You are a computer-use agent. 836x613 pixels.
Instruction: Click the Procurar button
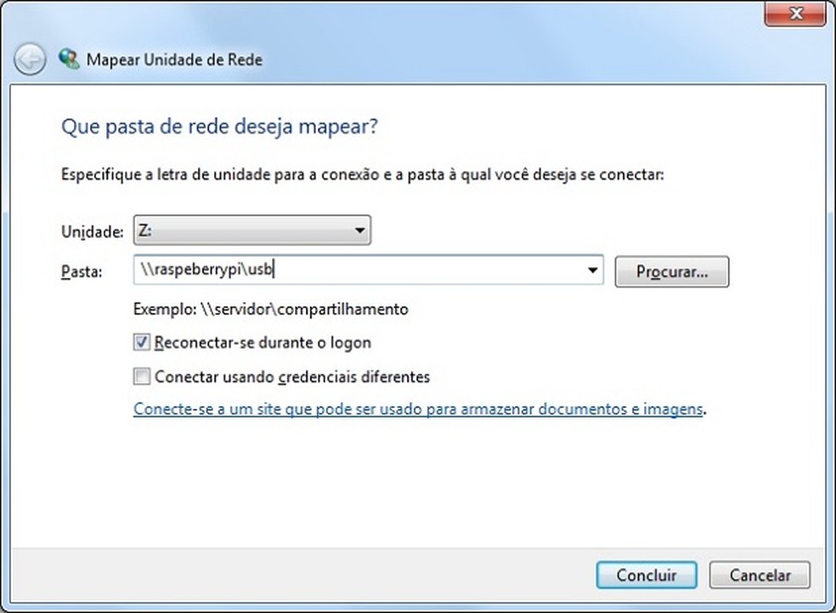click(x=671, y=270)
